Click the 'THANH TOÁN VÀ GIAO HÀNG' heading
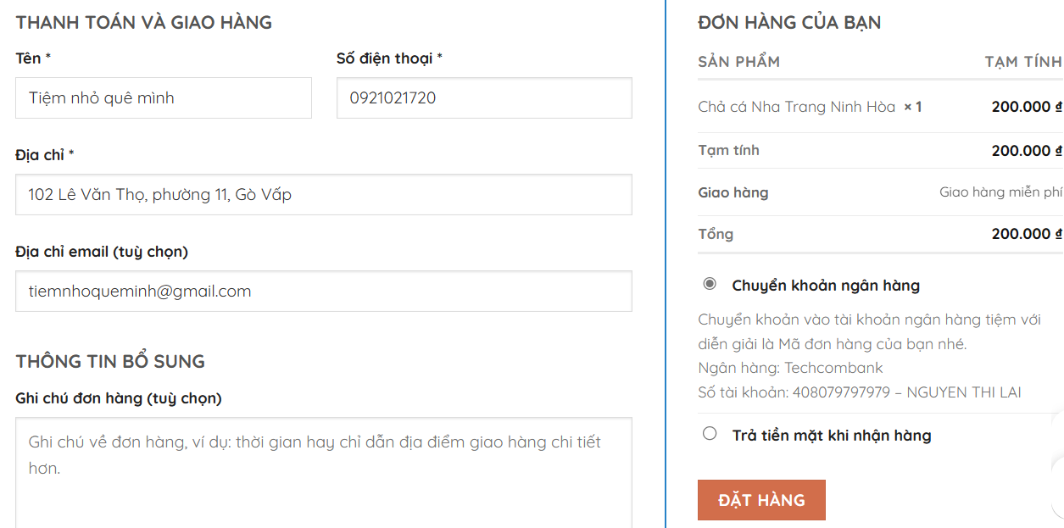The width and height of the screenshot is (1064, 528). [144, 23]
